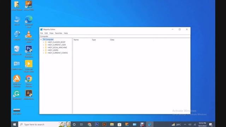Screen dimensions: 226x127
Task: Open the taskbar clock and date
Action: [202, 125]
